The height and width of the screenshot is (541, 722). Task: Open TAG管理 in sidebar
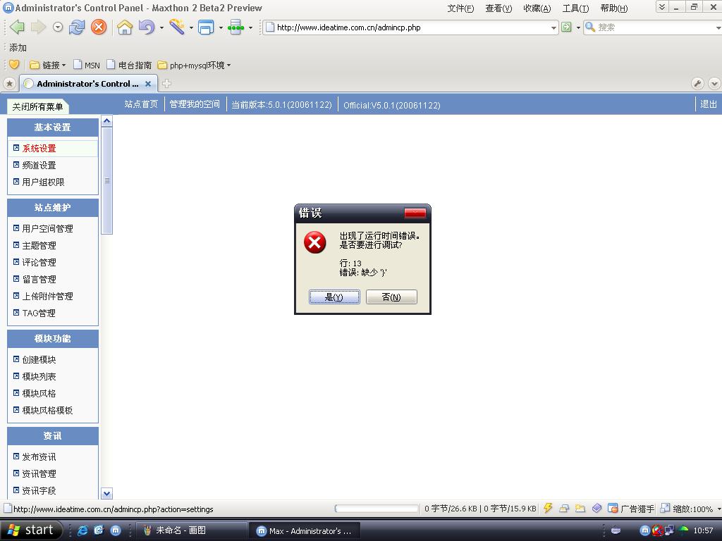tap(39, 313)
